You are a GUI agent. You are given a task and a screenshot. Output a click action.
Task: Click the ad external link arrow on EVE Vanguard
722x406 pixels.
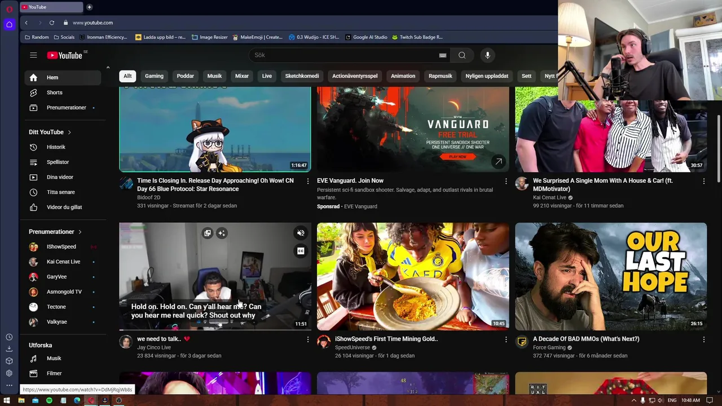pyautogui.click(x=498, y=162)
